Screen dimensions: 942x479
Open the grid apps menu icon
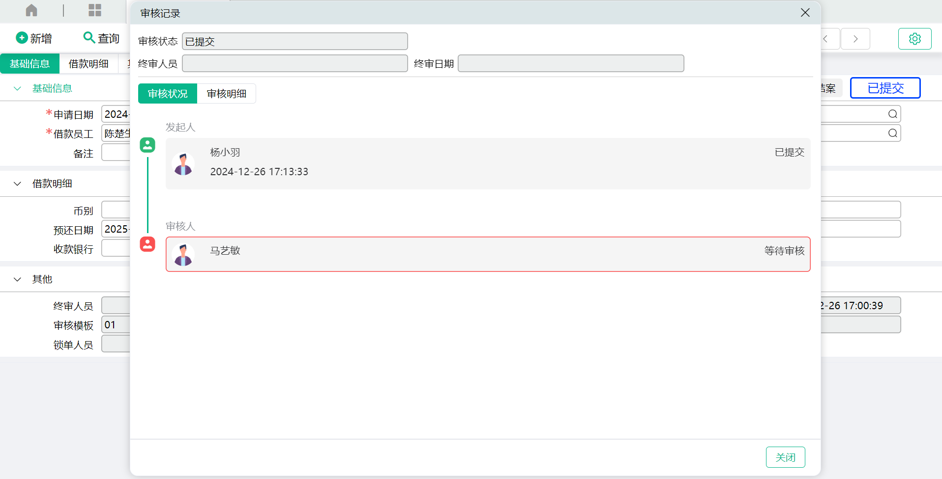95,10
